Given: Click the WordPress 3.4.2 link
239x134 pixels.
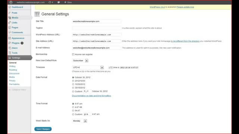Looking at the screenshot, I should point(157,7).
